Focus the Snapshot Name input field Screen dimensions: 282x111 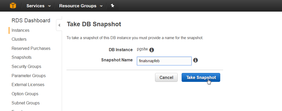tap(164, 61)
